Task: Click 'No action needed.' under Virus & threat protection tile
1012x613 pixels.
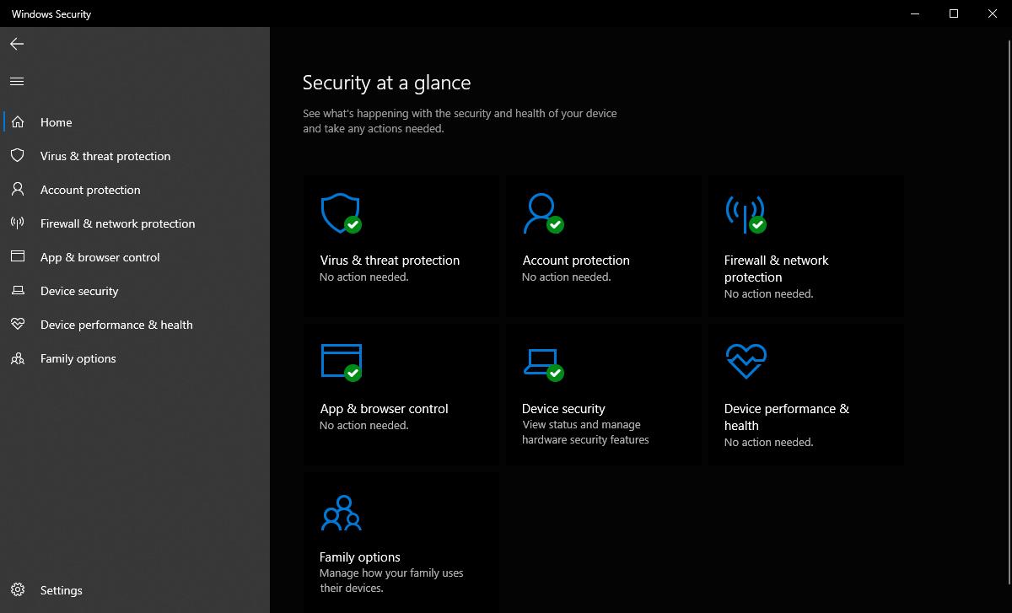Action: pos(364,277)
